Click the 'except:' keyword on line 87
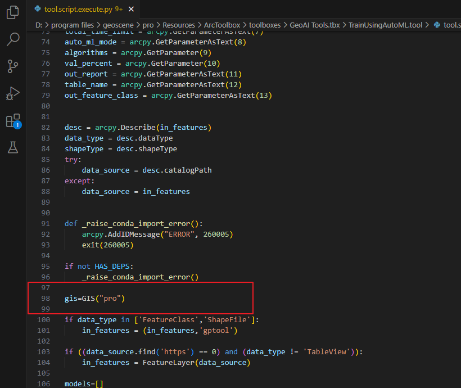This screenshot has width=461, height=388. [x=79, y=181]
